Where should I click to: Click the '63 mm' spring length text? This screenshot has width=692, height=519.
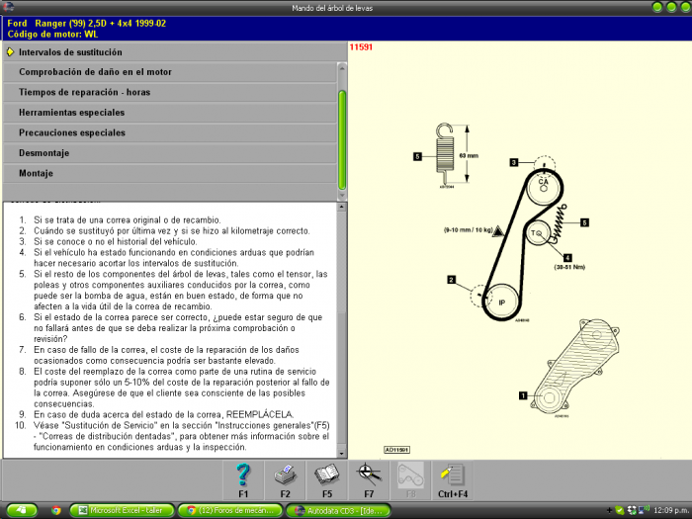[469, 156]
